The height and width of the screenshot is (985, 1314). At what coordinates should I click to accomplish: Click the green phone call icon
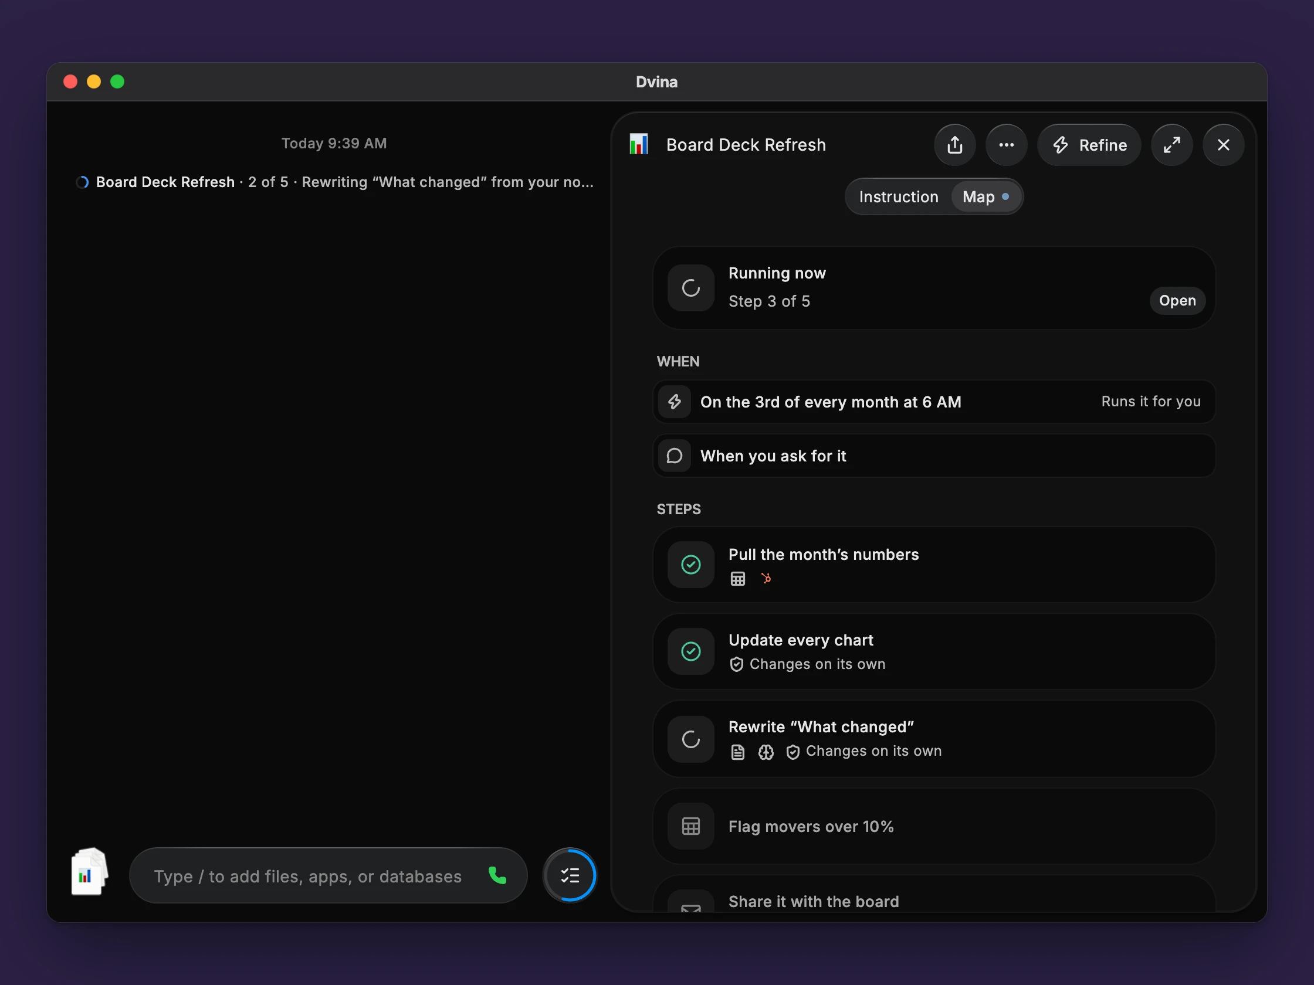pos(497,875)
